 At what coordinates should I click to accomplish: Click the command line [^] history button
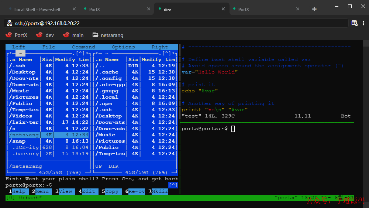click(x=173, y=185)
